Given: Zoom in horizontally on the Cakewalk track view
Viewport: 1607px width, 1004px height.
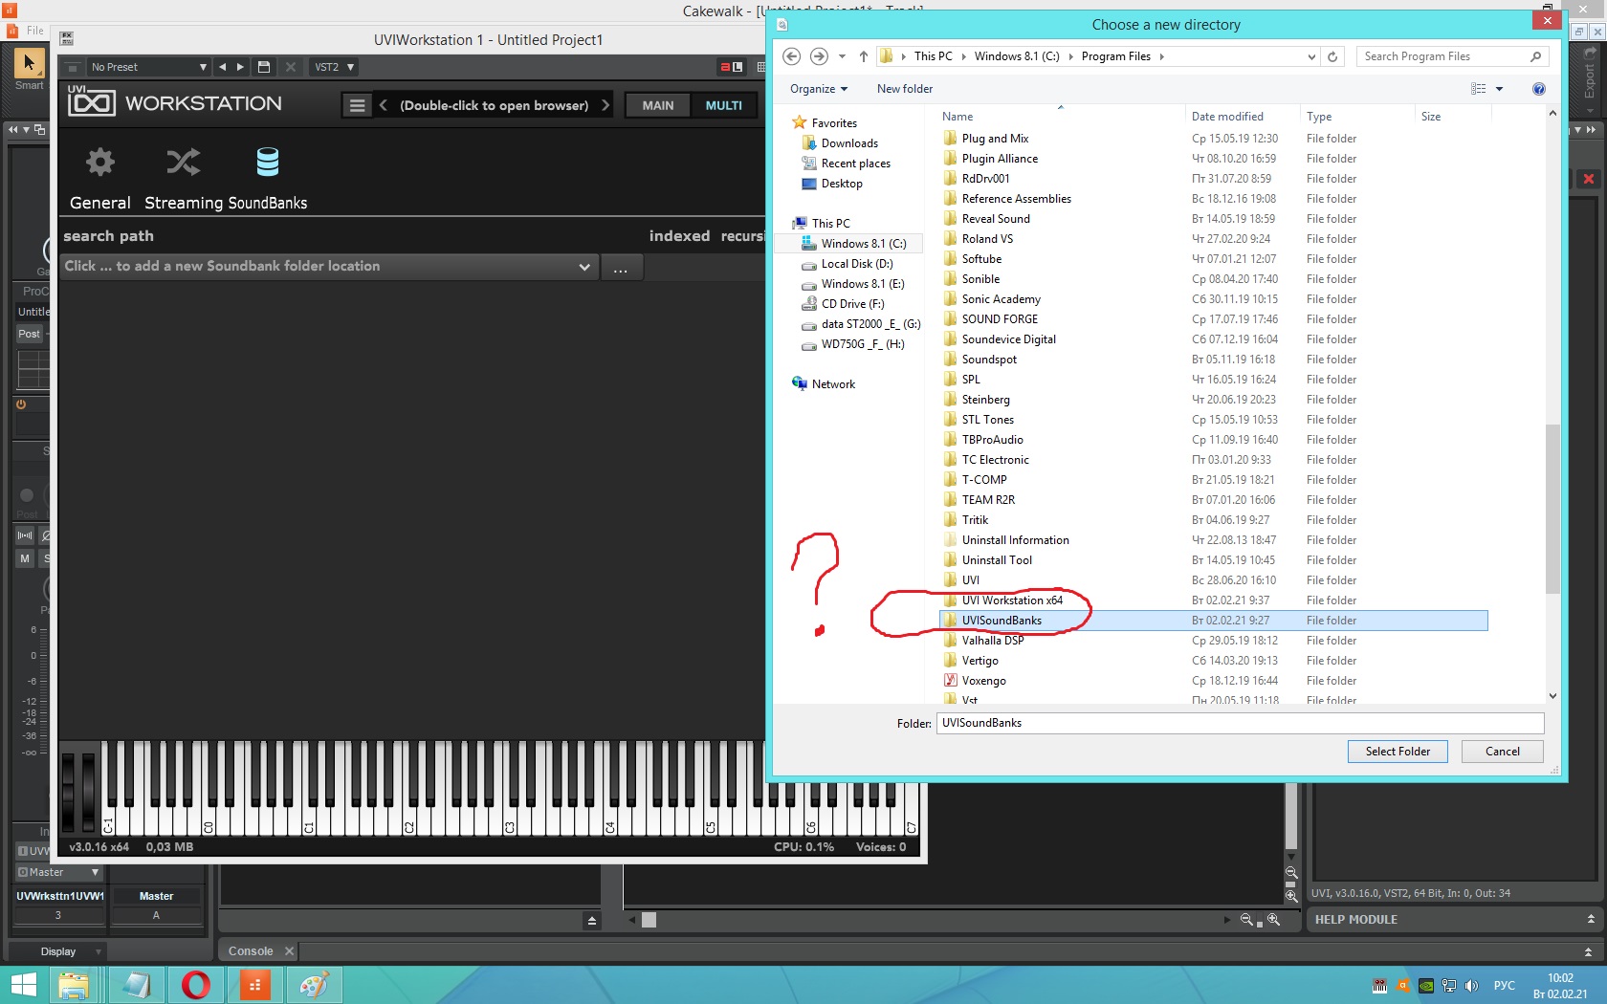Looking at the screenshot, I should pos(1273,920).
